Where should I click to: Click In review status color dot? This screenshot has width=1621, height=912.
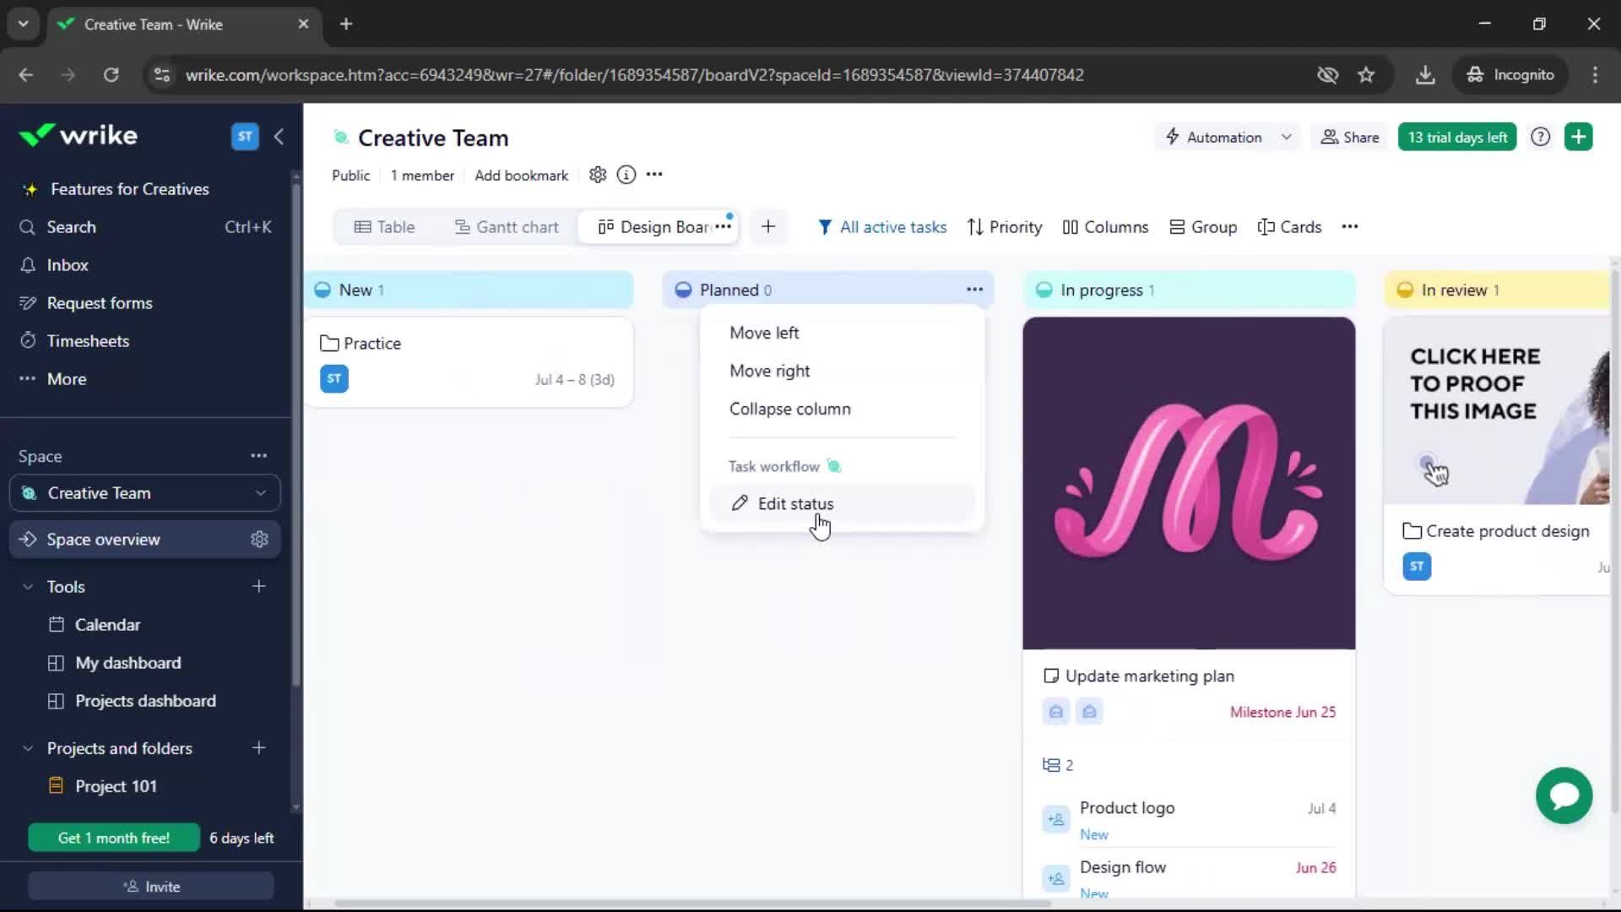point(1405,290)
